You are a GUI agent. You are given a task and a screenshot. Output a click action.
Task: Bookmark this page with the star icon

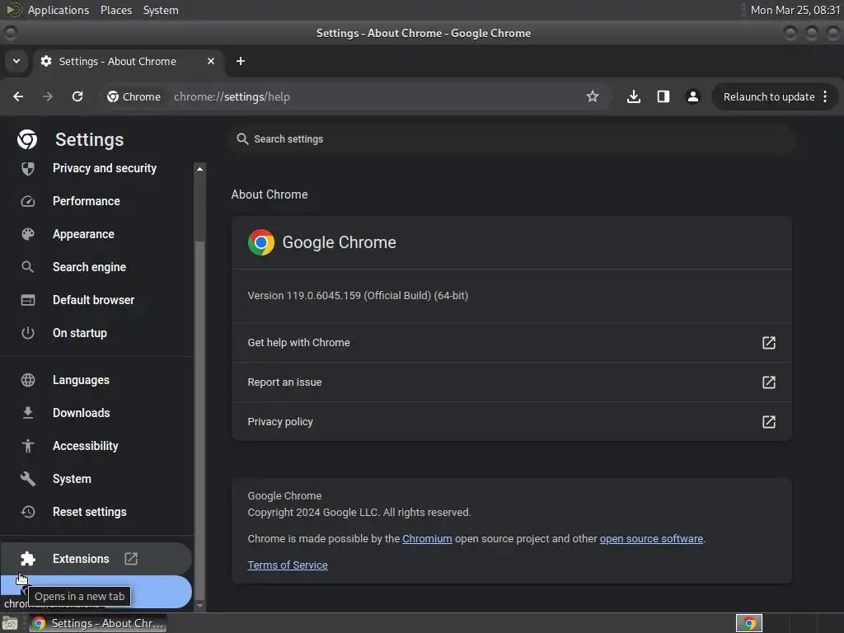pos(592,96)
